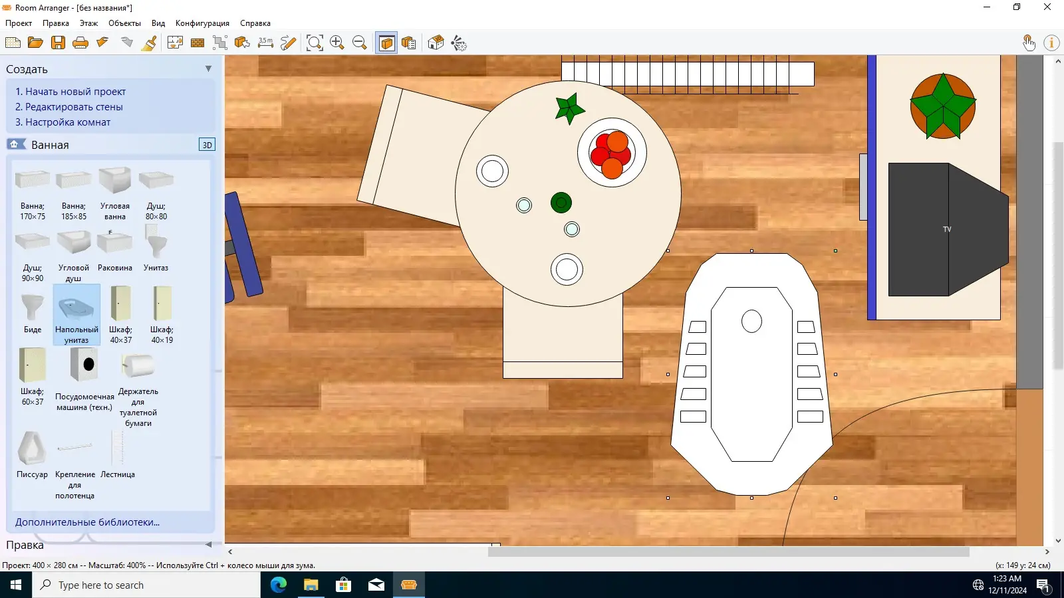Open the Правка menu in the menu bar
1064x598 pixels.
coord(56,23)
